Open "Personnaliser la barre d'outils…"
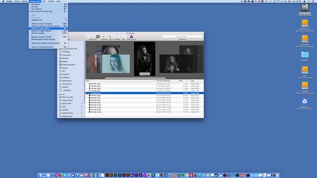 click(48, 40)
